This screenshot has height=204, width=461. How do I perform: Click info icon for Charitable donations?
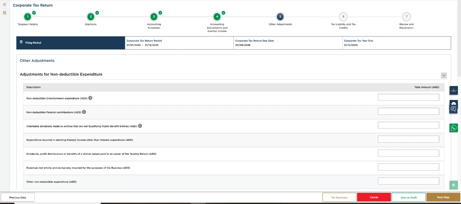[140, 126]
